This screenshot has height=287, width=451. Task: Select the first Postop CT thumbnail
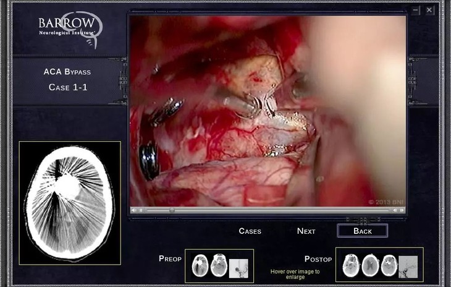coord(352,265)
